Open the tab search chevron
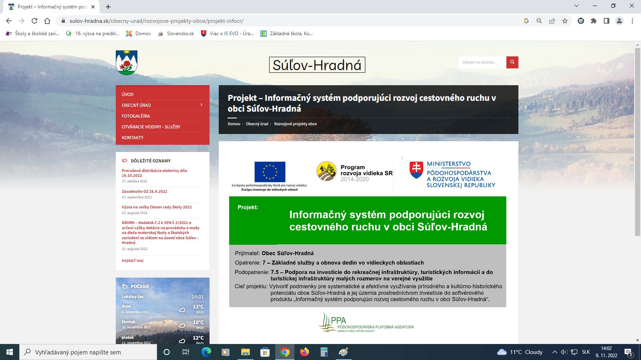Image resolution: width=641 pixels, height=360 pixels. pyautogui.click(x=576, y=6)
